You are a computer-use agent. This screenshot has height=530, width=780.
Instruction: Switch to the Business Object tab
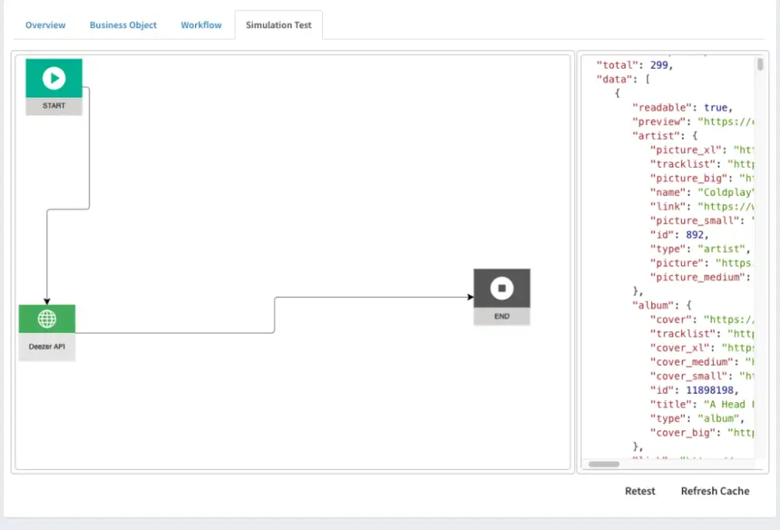(123, 25)
